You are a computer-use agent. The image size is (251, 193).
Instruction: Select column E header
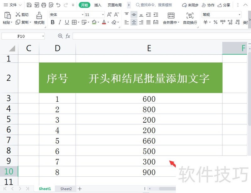(x=149, y=48)
